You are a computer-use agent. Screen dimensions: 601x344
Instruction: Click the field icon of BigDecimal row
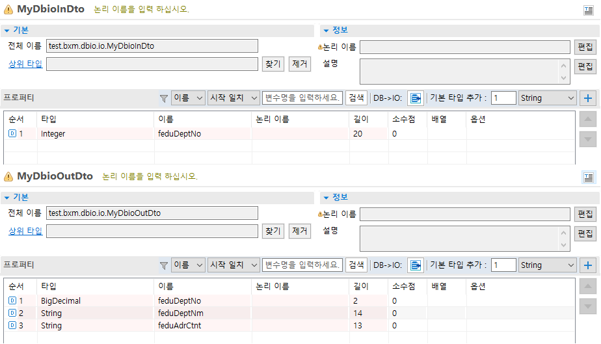(12, 300)
